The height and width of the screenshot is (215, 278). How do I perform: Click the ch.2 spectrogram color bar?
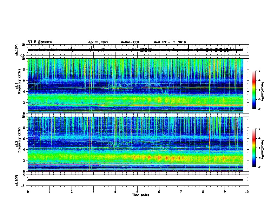coord(254,148)
